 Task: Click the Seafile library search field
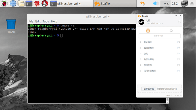coord(160,36)
